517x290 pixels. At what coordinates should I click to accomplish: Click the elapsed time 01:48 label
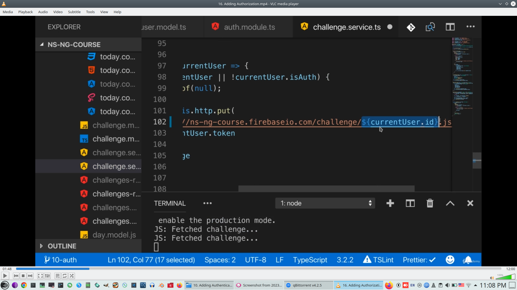coord(7,269)
